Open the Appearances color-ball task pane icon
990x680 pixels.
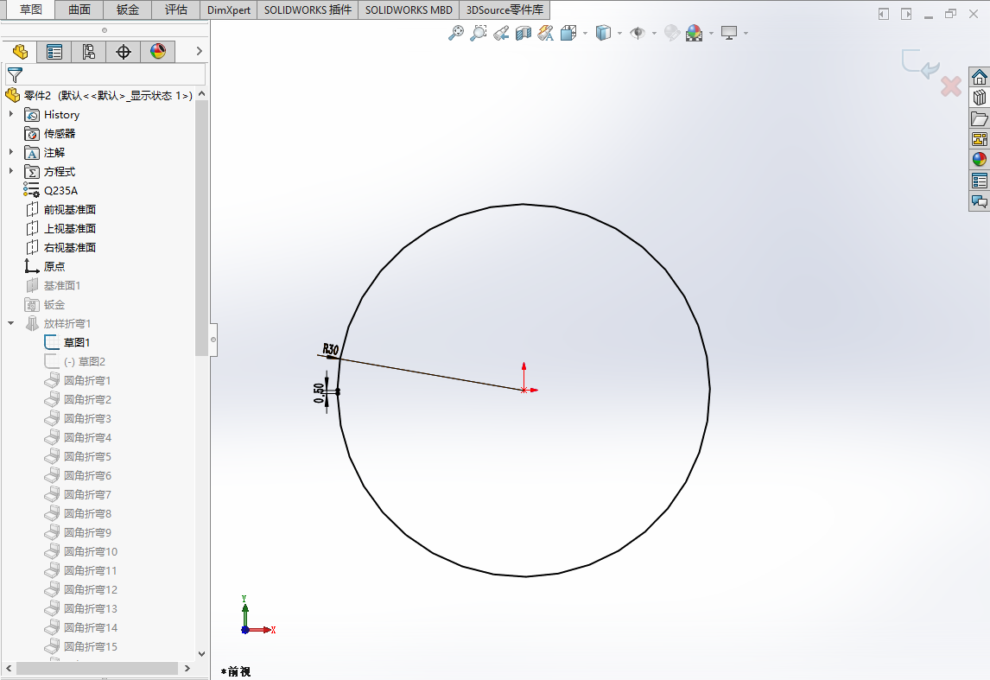point(980,160)
